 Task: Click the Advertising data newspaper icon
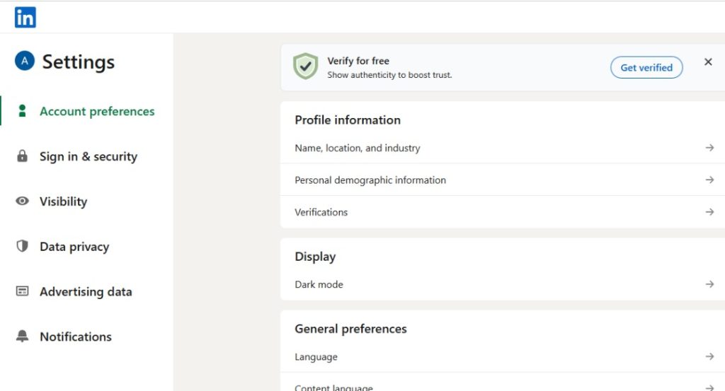pos(23,291)
